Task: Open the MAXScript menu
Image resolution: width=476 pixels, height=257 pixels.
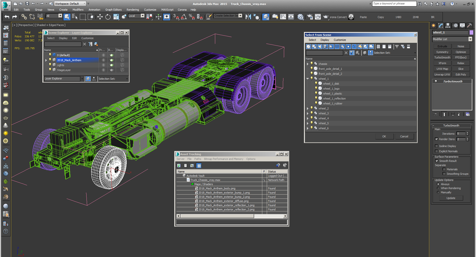Action: (x=167, y=10)
